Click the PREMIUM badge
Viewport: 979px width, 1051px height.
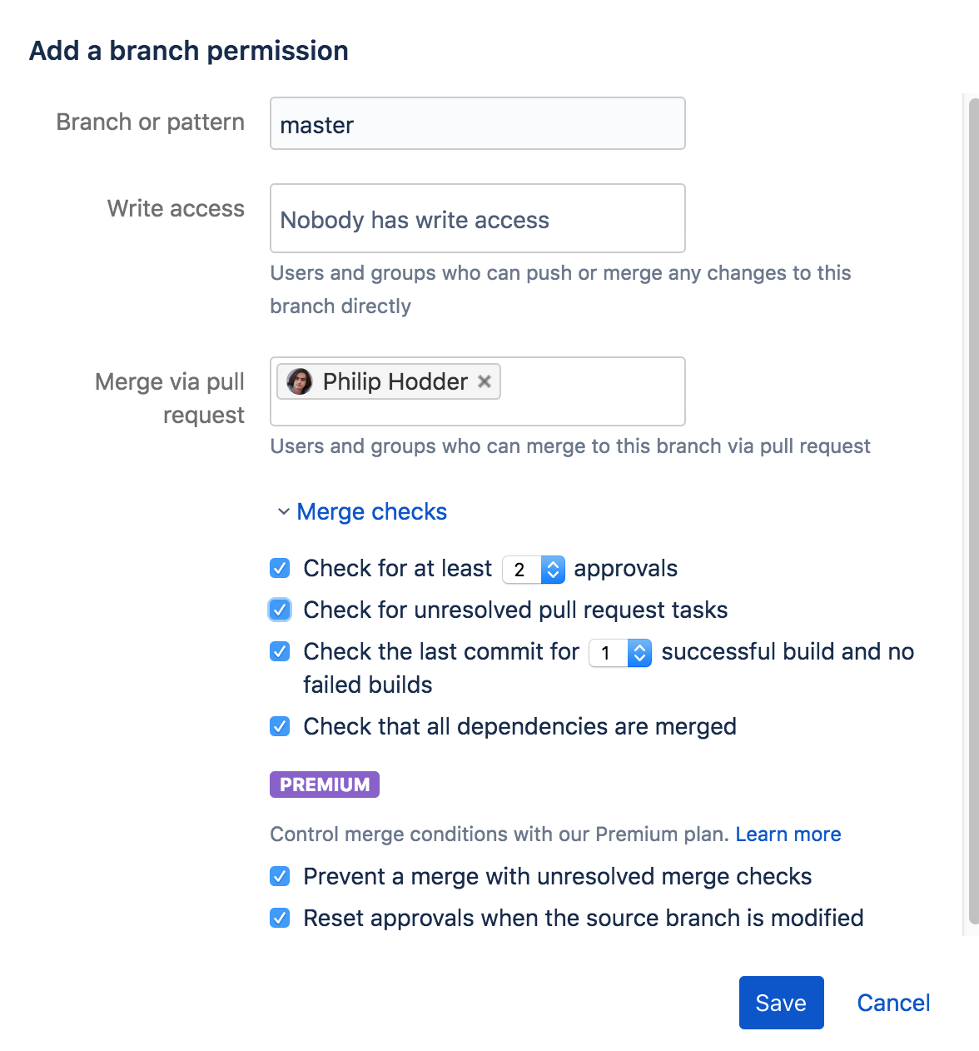click(x=324, y=784)
